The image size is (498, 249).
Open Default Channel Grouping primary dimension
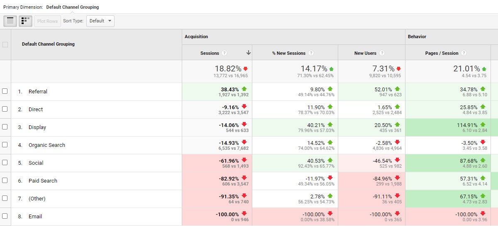[72, 7]
